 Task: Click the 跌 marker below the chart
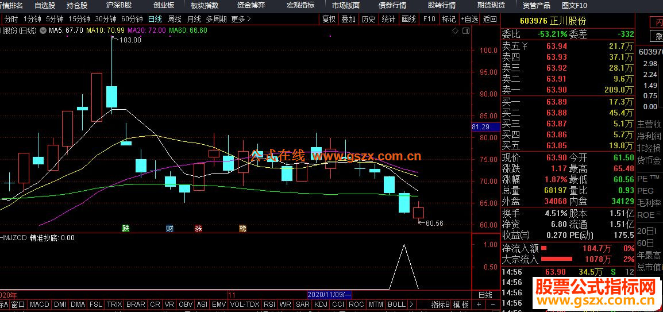[126, 229]
